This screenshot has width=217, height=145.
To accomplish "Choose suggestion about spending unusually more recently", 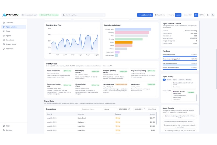I will tap(178, 122).
